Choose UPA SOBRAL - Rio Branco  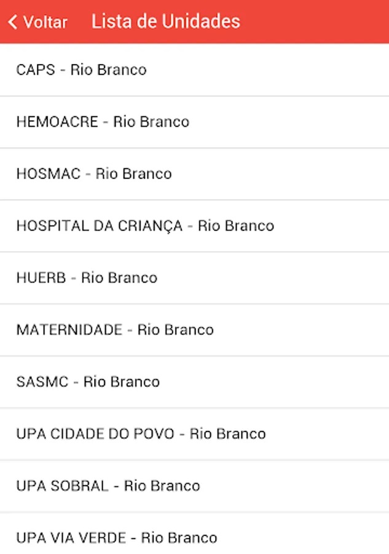pos(108,486)
